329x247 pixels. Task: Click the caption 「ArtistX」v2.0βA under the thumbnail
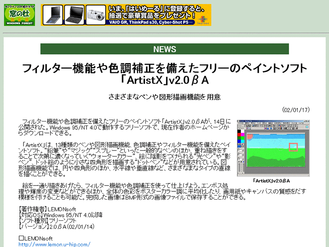pos(271,181)
